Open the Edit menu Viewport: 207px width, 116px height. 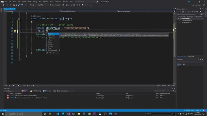click(10, 2)
